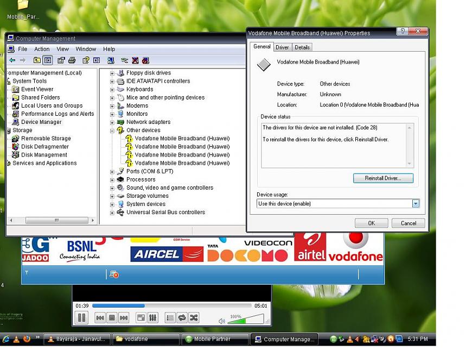Expand the Network adapters node
Viewport: 466px width, 350px height.
coord(112,122)
